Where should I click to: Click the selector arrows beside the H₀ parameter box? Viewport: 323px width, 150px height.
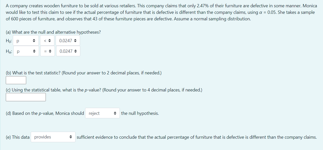[x=34, y=40]
